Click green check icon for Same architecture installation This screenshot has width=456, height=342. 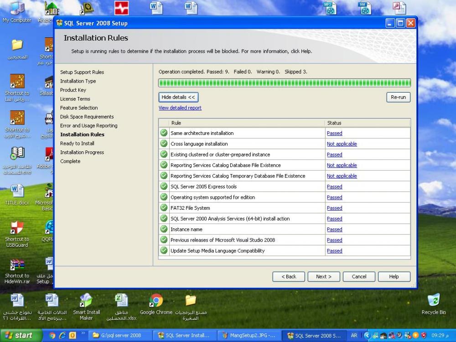164,133
